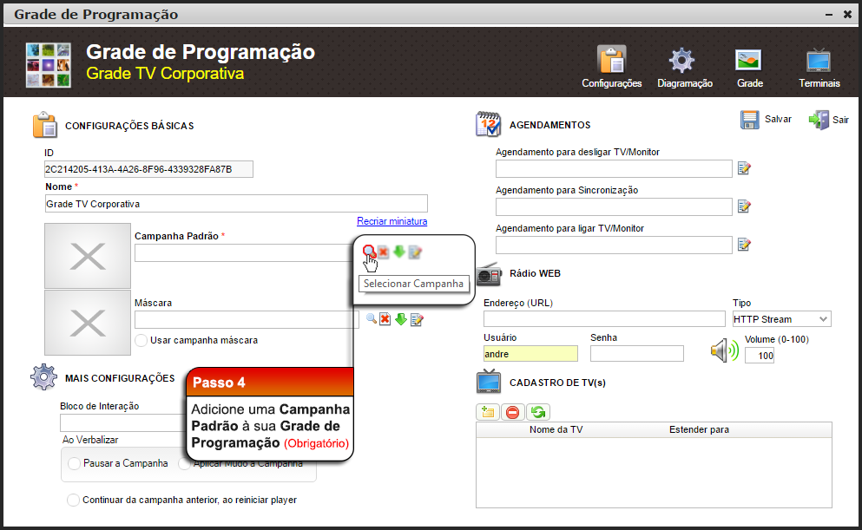Click the speaker icon next to Volume
The image size is (862, 530).
click(723, 349)
